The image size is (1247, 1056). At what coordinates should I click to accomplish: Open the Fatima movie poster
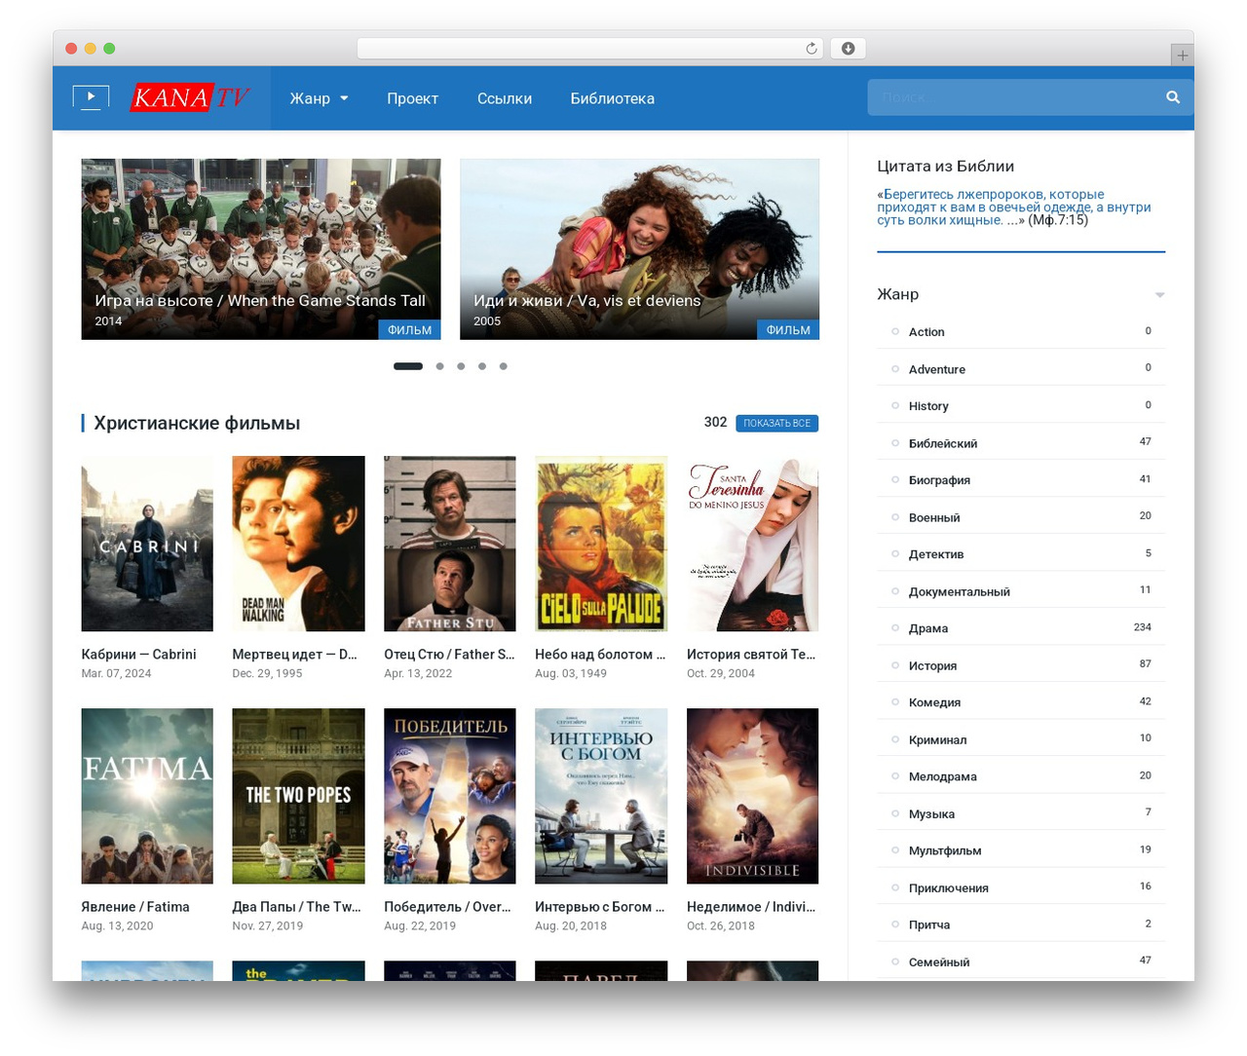coord(147,796)
